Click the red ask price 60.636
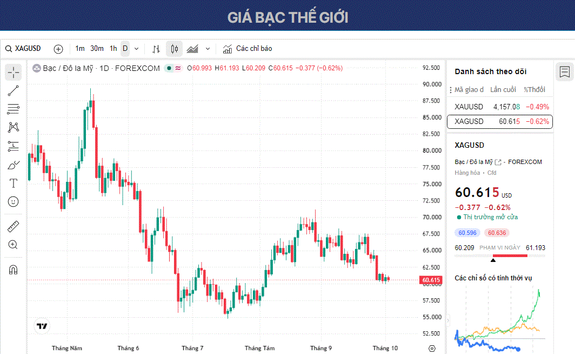 coord(497,233)
